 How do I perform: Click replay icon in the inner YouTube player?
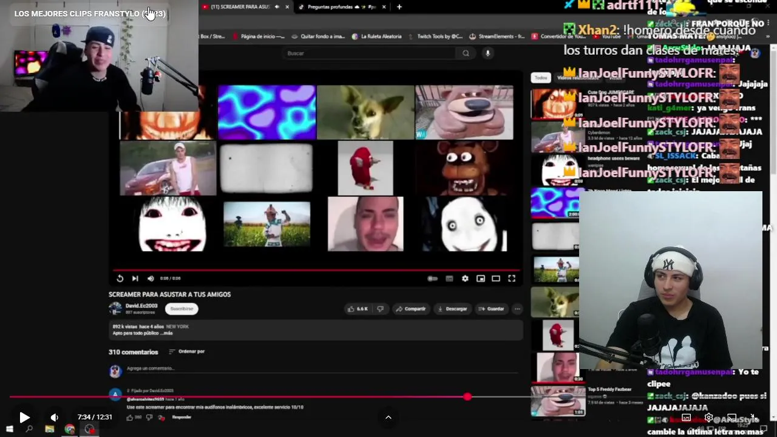click(x=120, y=279)
